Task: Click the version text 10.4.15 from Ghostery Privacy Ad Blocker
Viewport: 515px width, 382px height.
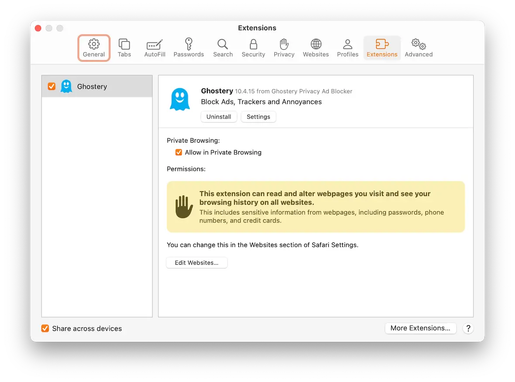Action: [293, 91]
